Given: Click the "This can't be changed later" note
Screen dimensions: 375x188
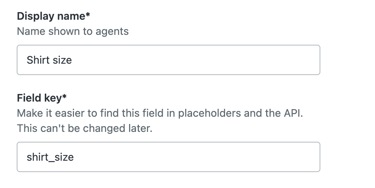Looking at the screenshot, I should [84, 128].
